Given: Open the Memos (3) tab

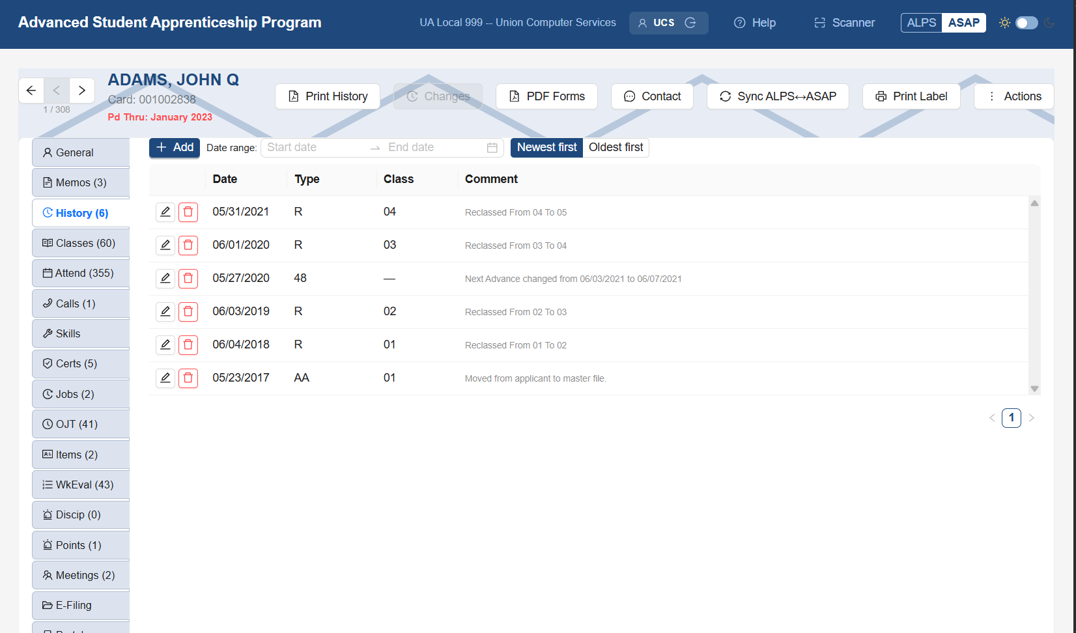Looking at the screenshot, I should point(81,183).
